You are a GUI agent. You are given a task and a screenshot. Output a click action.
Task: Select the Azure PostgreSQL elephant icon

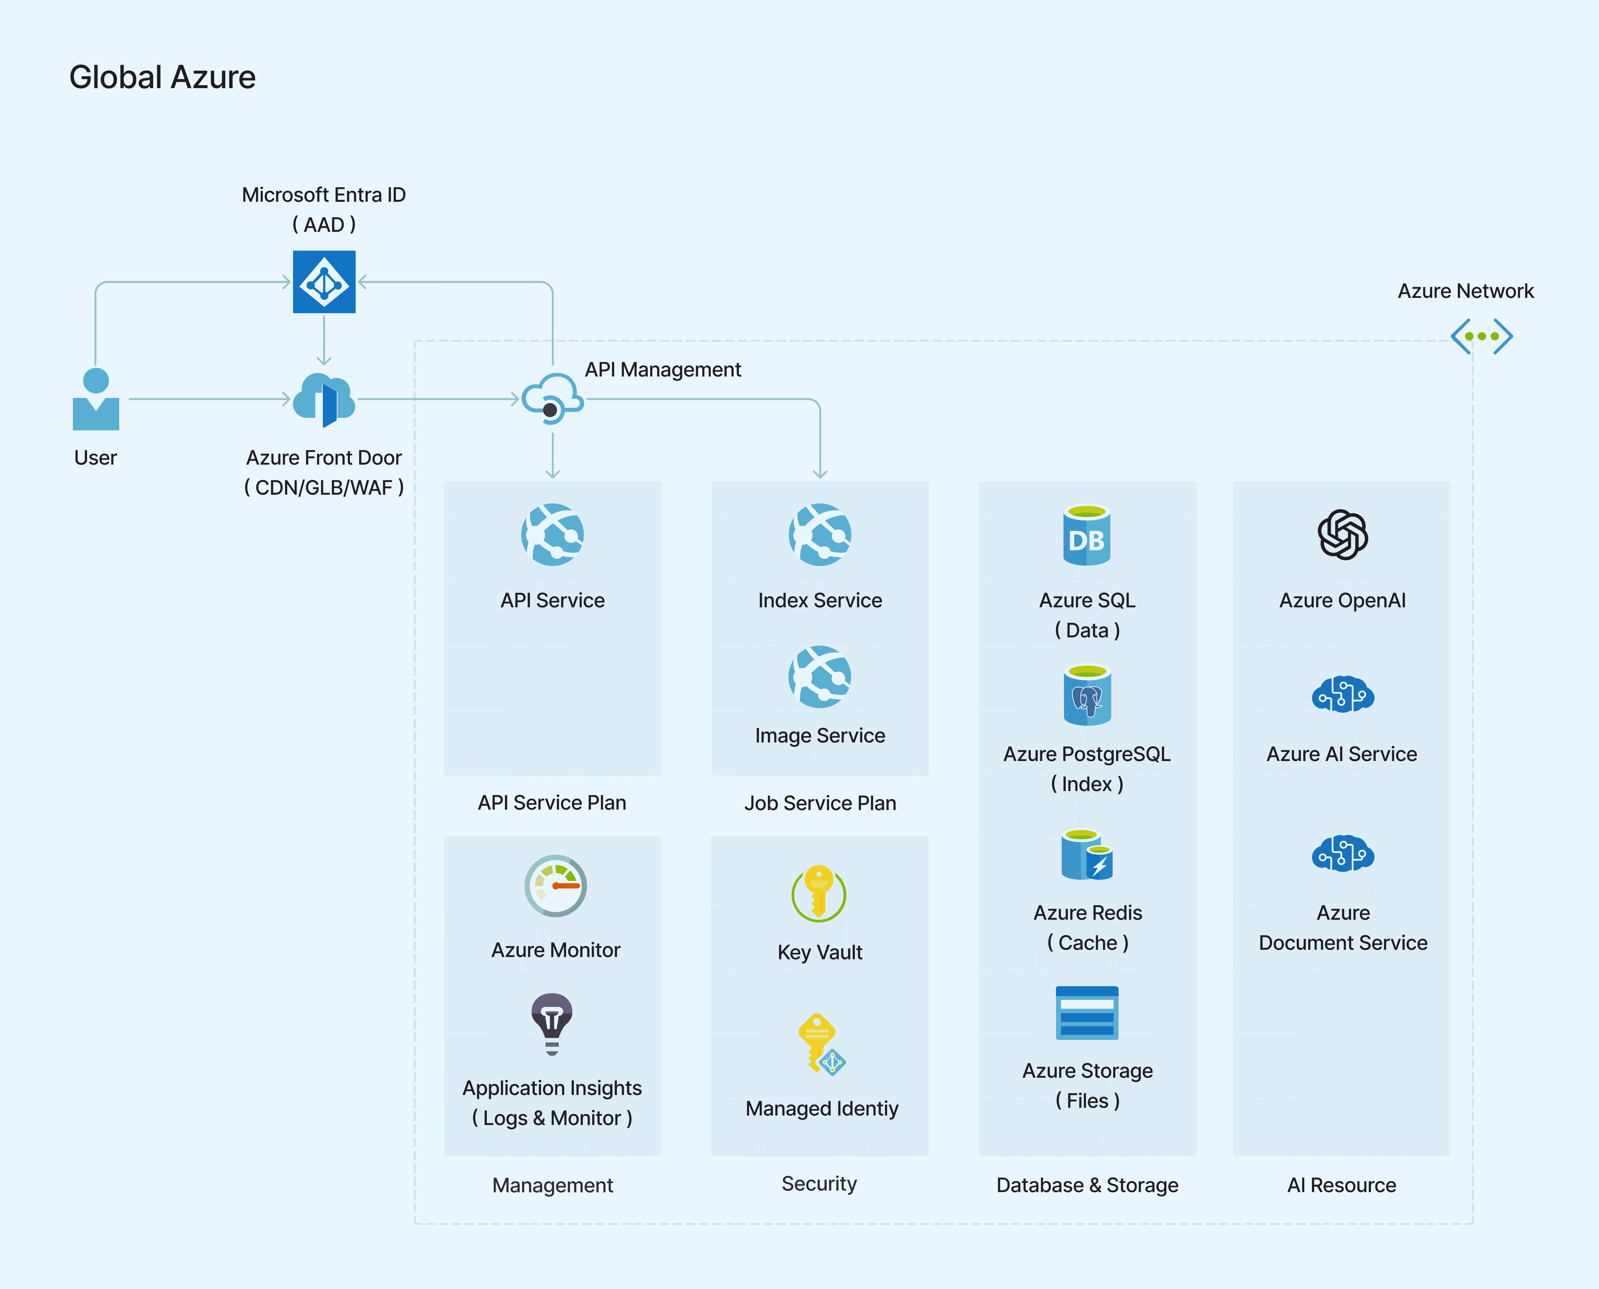1087,694
